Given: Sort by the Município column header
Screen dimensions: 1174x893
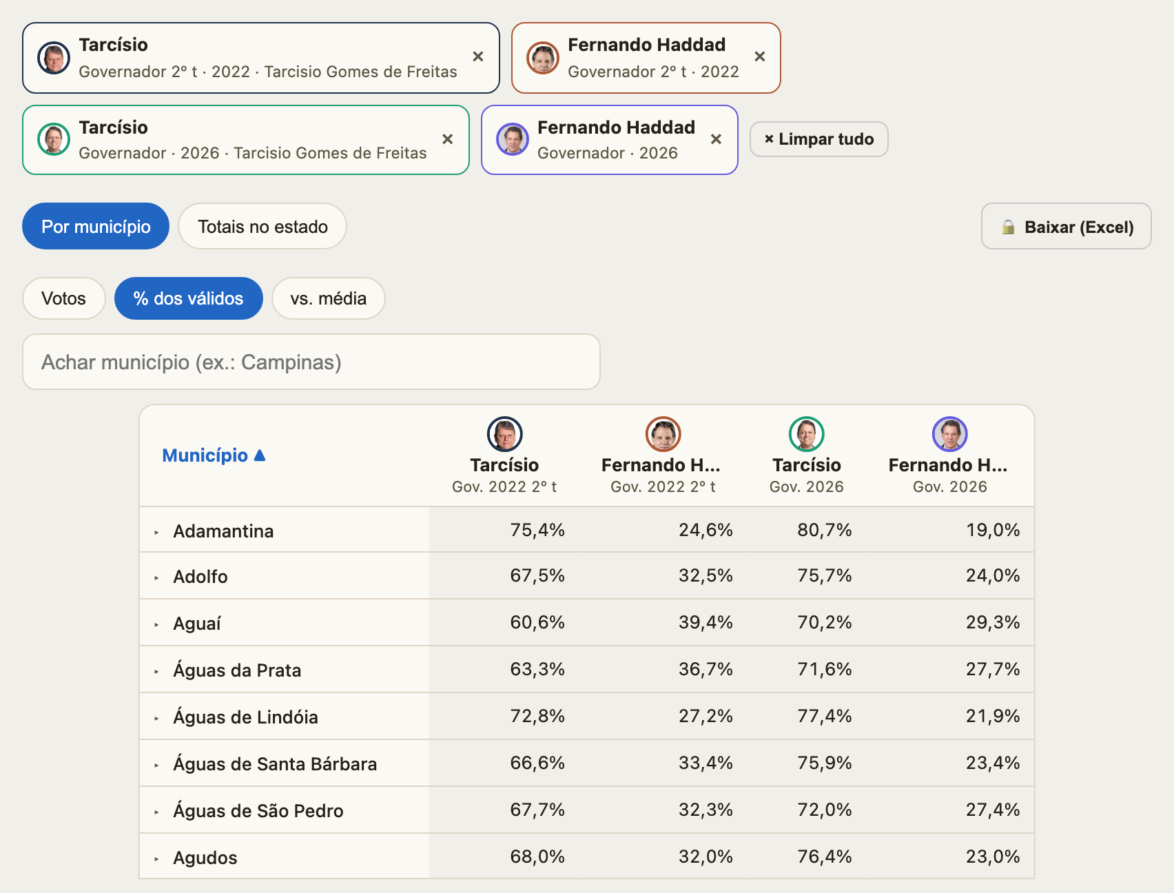Looking at the screenshot, I should (213, 455).
